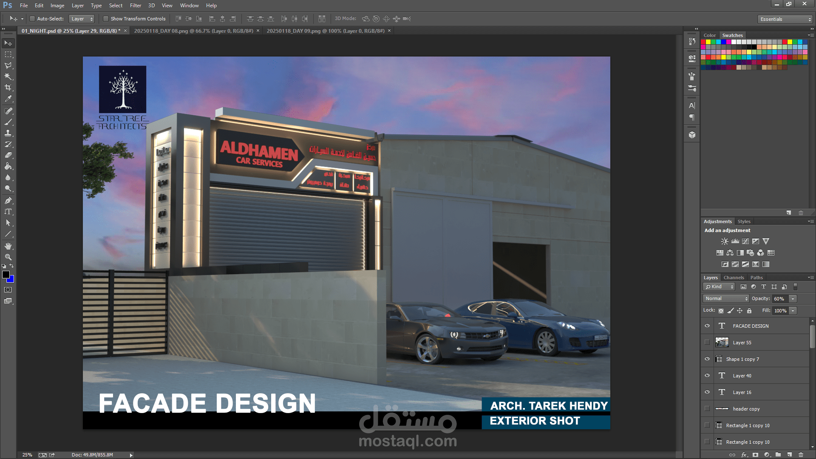Click the blue background color swatch
Image resolution: width=816 pixels, height=459 pixels.
coord(11,280)
